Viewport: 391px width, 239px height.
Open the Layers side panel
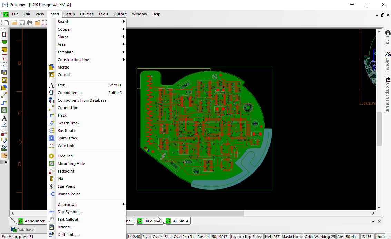(x=388, y=61)
